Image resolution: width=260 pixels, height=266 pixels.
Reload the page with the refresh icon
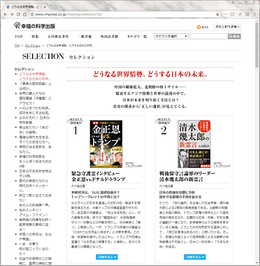coord(18,14)
